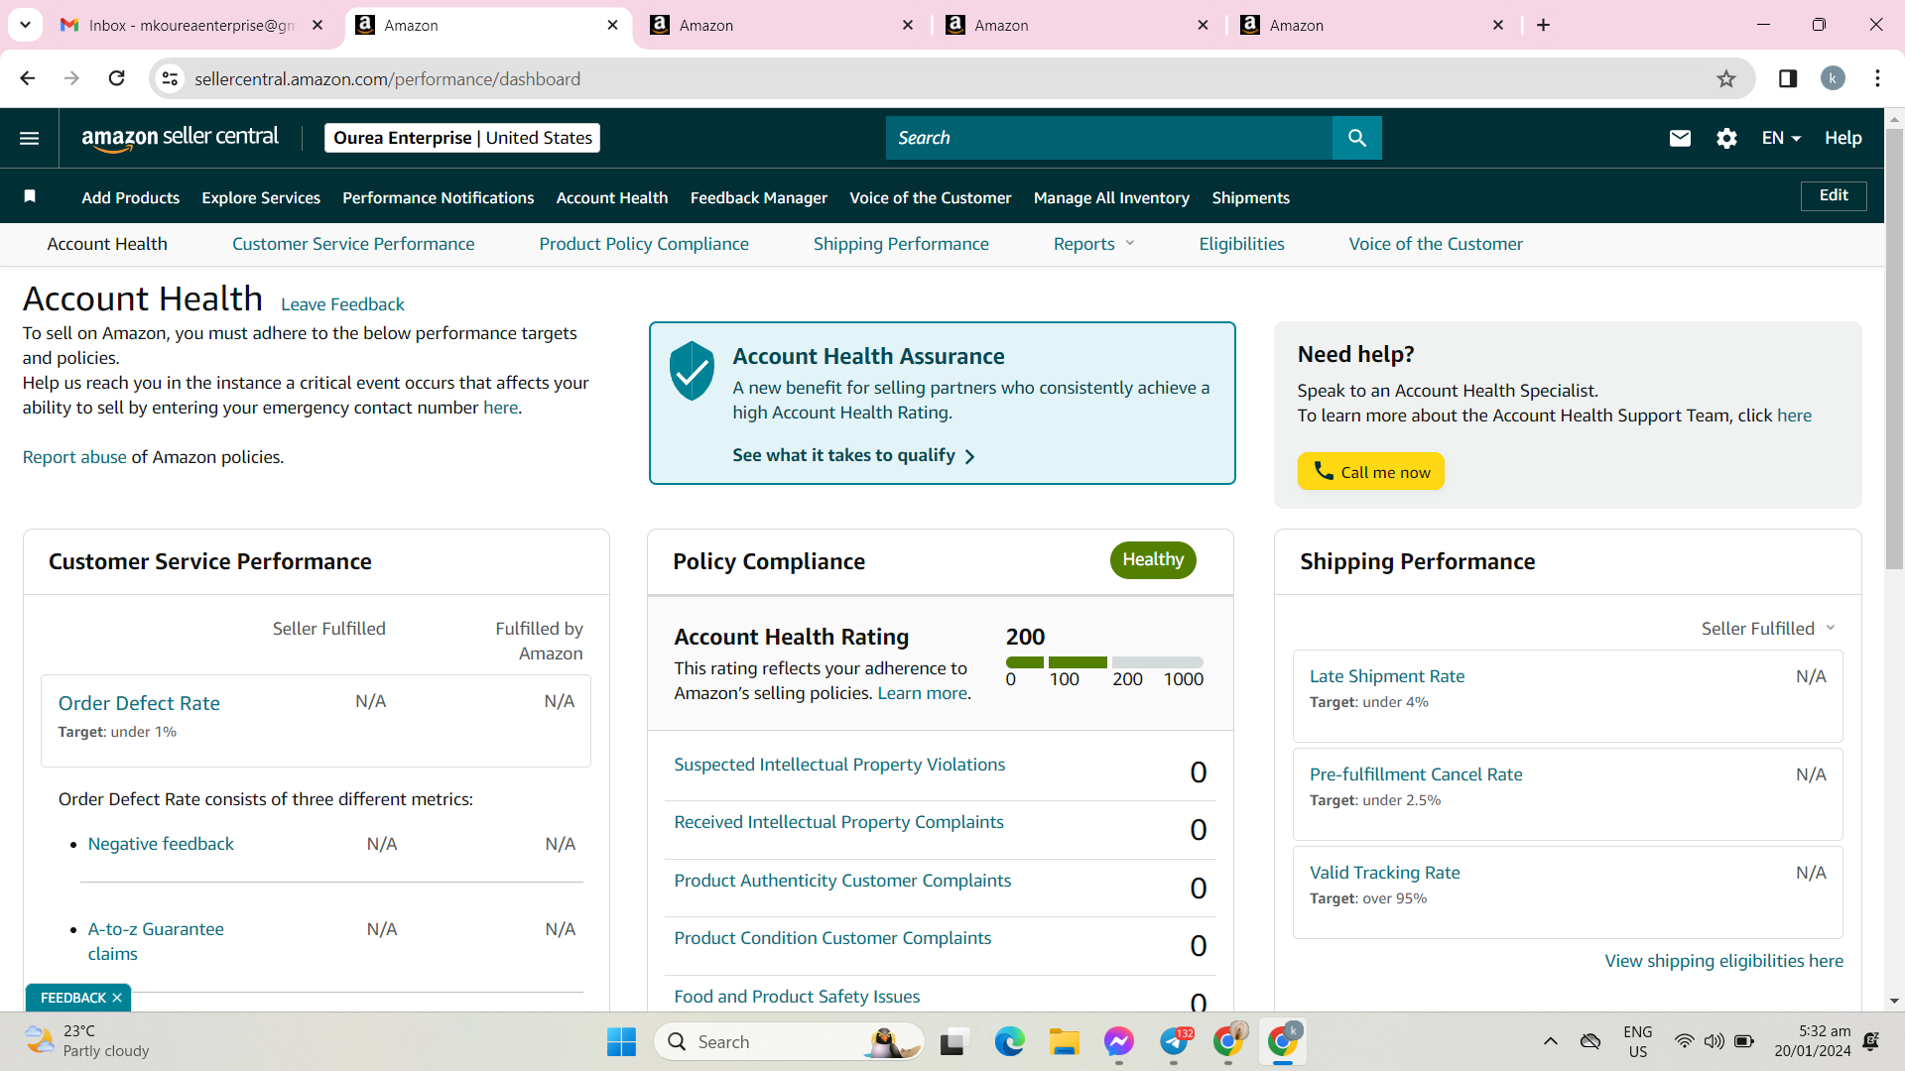Open the Product Policy Compliance tab

point(644,244)
